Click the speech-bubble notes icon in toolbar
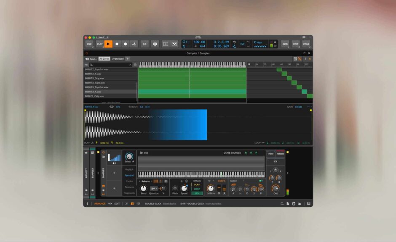The width and height of the screenshot is (396, 242). pyautogui.click(x=155, y=44)
